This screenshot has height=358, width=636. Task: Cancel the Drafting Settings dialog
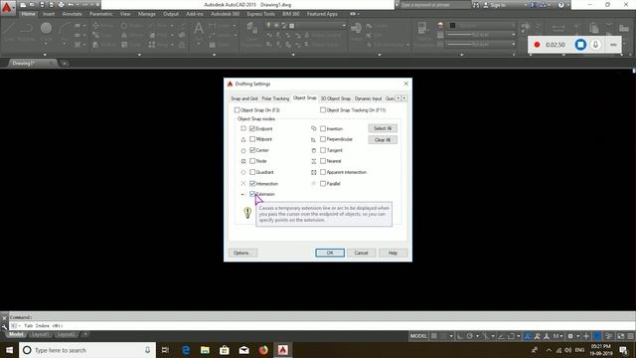pos(361,253)
